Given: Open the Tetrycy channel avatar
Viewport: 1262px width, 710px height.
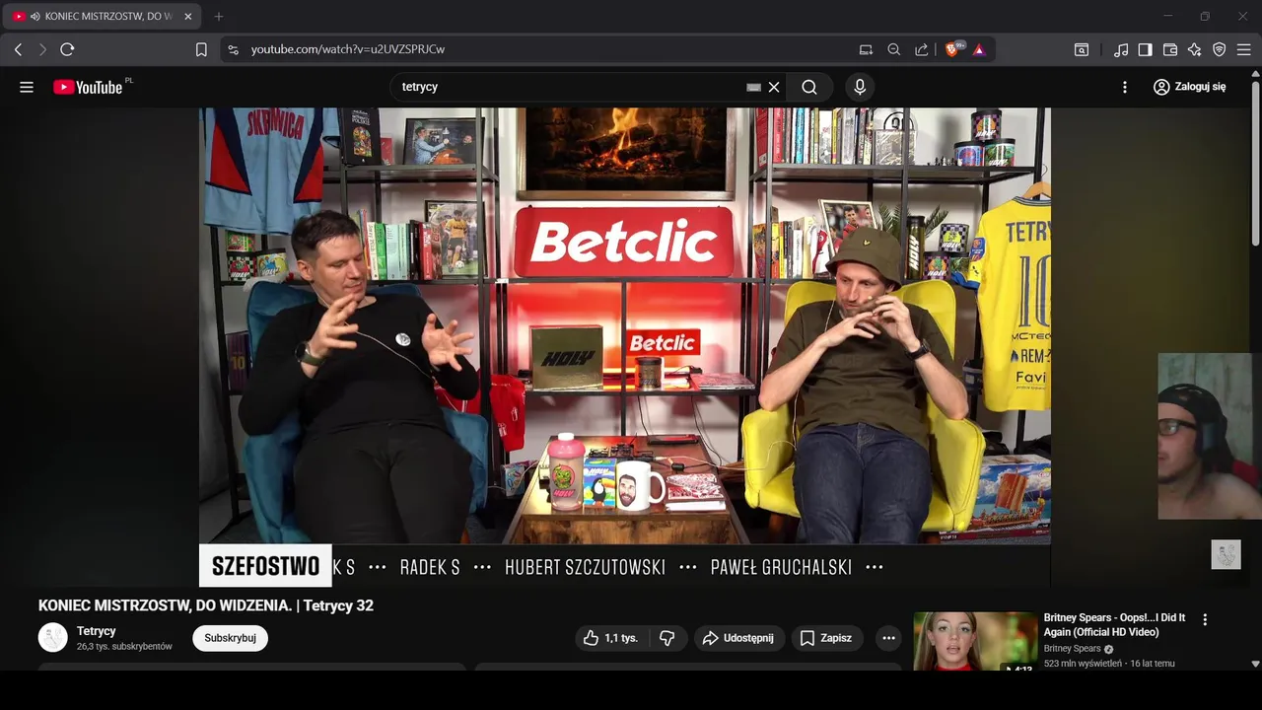Looking at the screenshot, I should (53, 637).
